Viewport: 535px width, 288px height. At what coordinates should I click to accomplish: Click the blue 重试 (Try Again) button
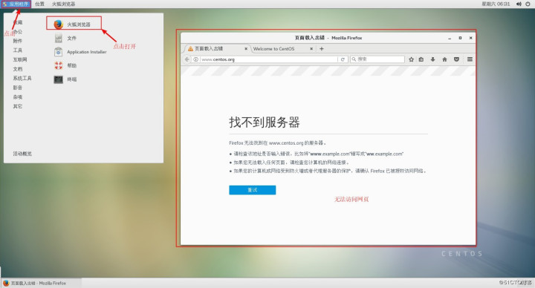253,190
